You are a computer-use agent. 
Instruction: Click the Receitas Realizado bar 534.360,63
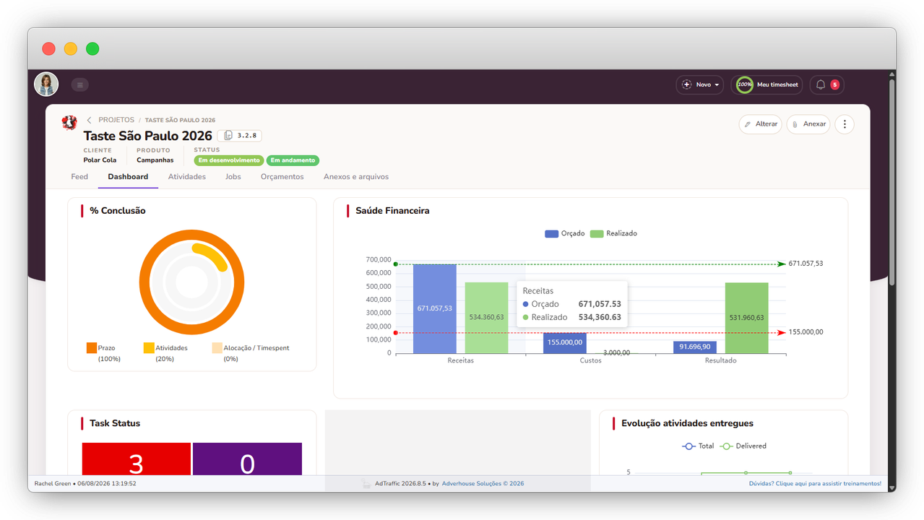tap(487, 318)
